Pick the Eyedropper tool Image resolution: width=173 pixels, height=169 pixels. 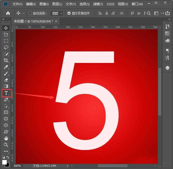click(6, 67)
